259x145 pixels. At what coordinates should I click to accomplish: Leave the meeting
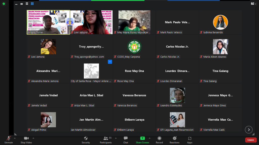(251, 140)
